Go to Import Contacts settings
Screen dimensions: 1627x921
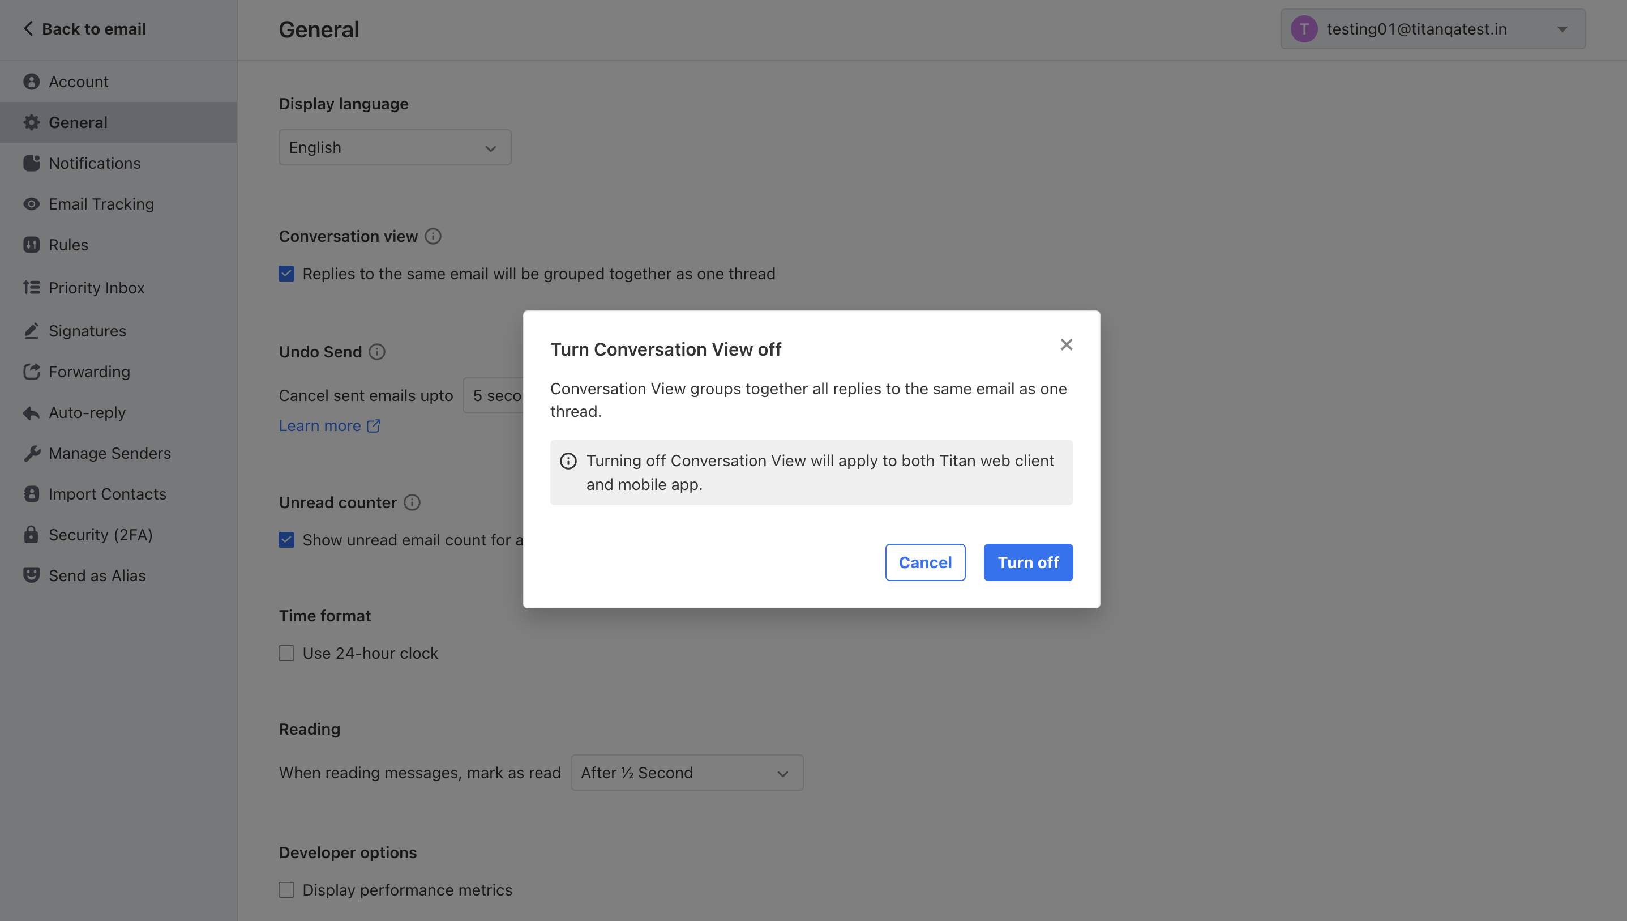click(119, 494)
